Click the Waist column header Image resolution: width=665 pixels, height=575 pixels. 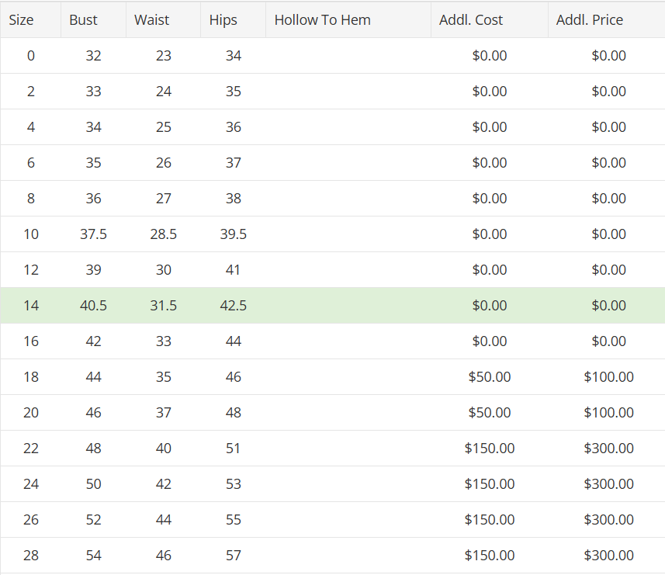point(163,20)
